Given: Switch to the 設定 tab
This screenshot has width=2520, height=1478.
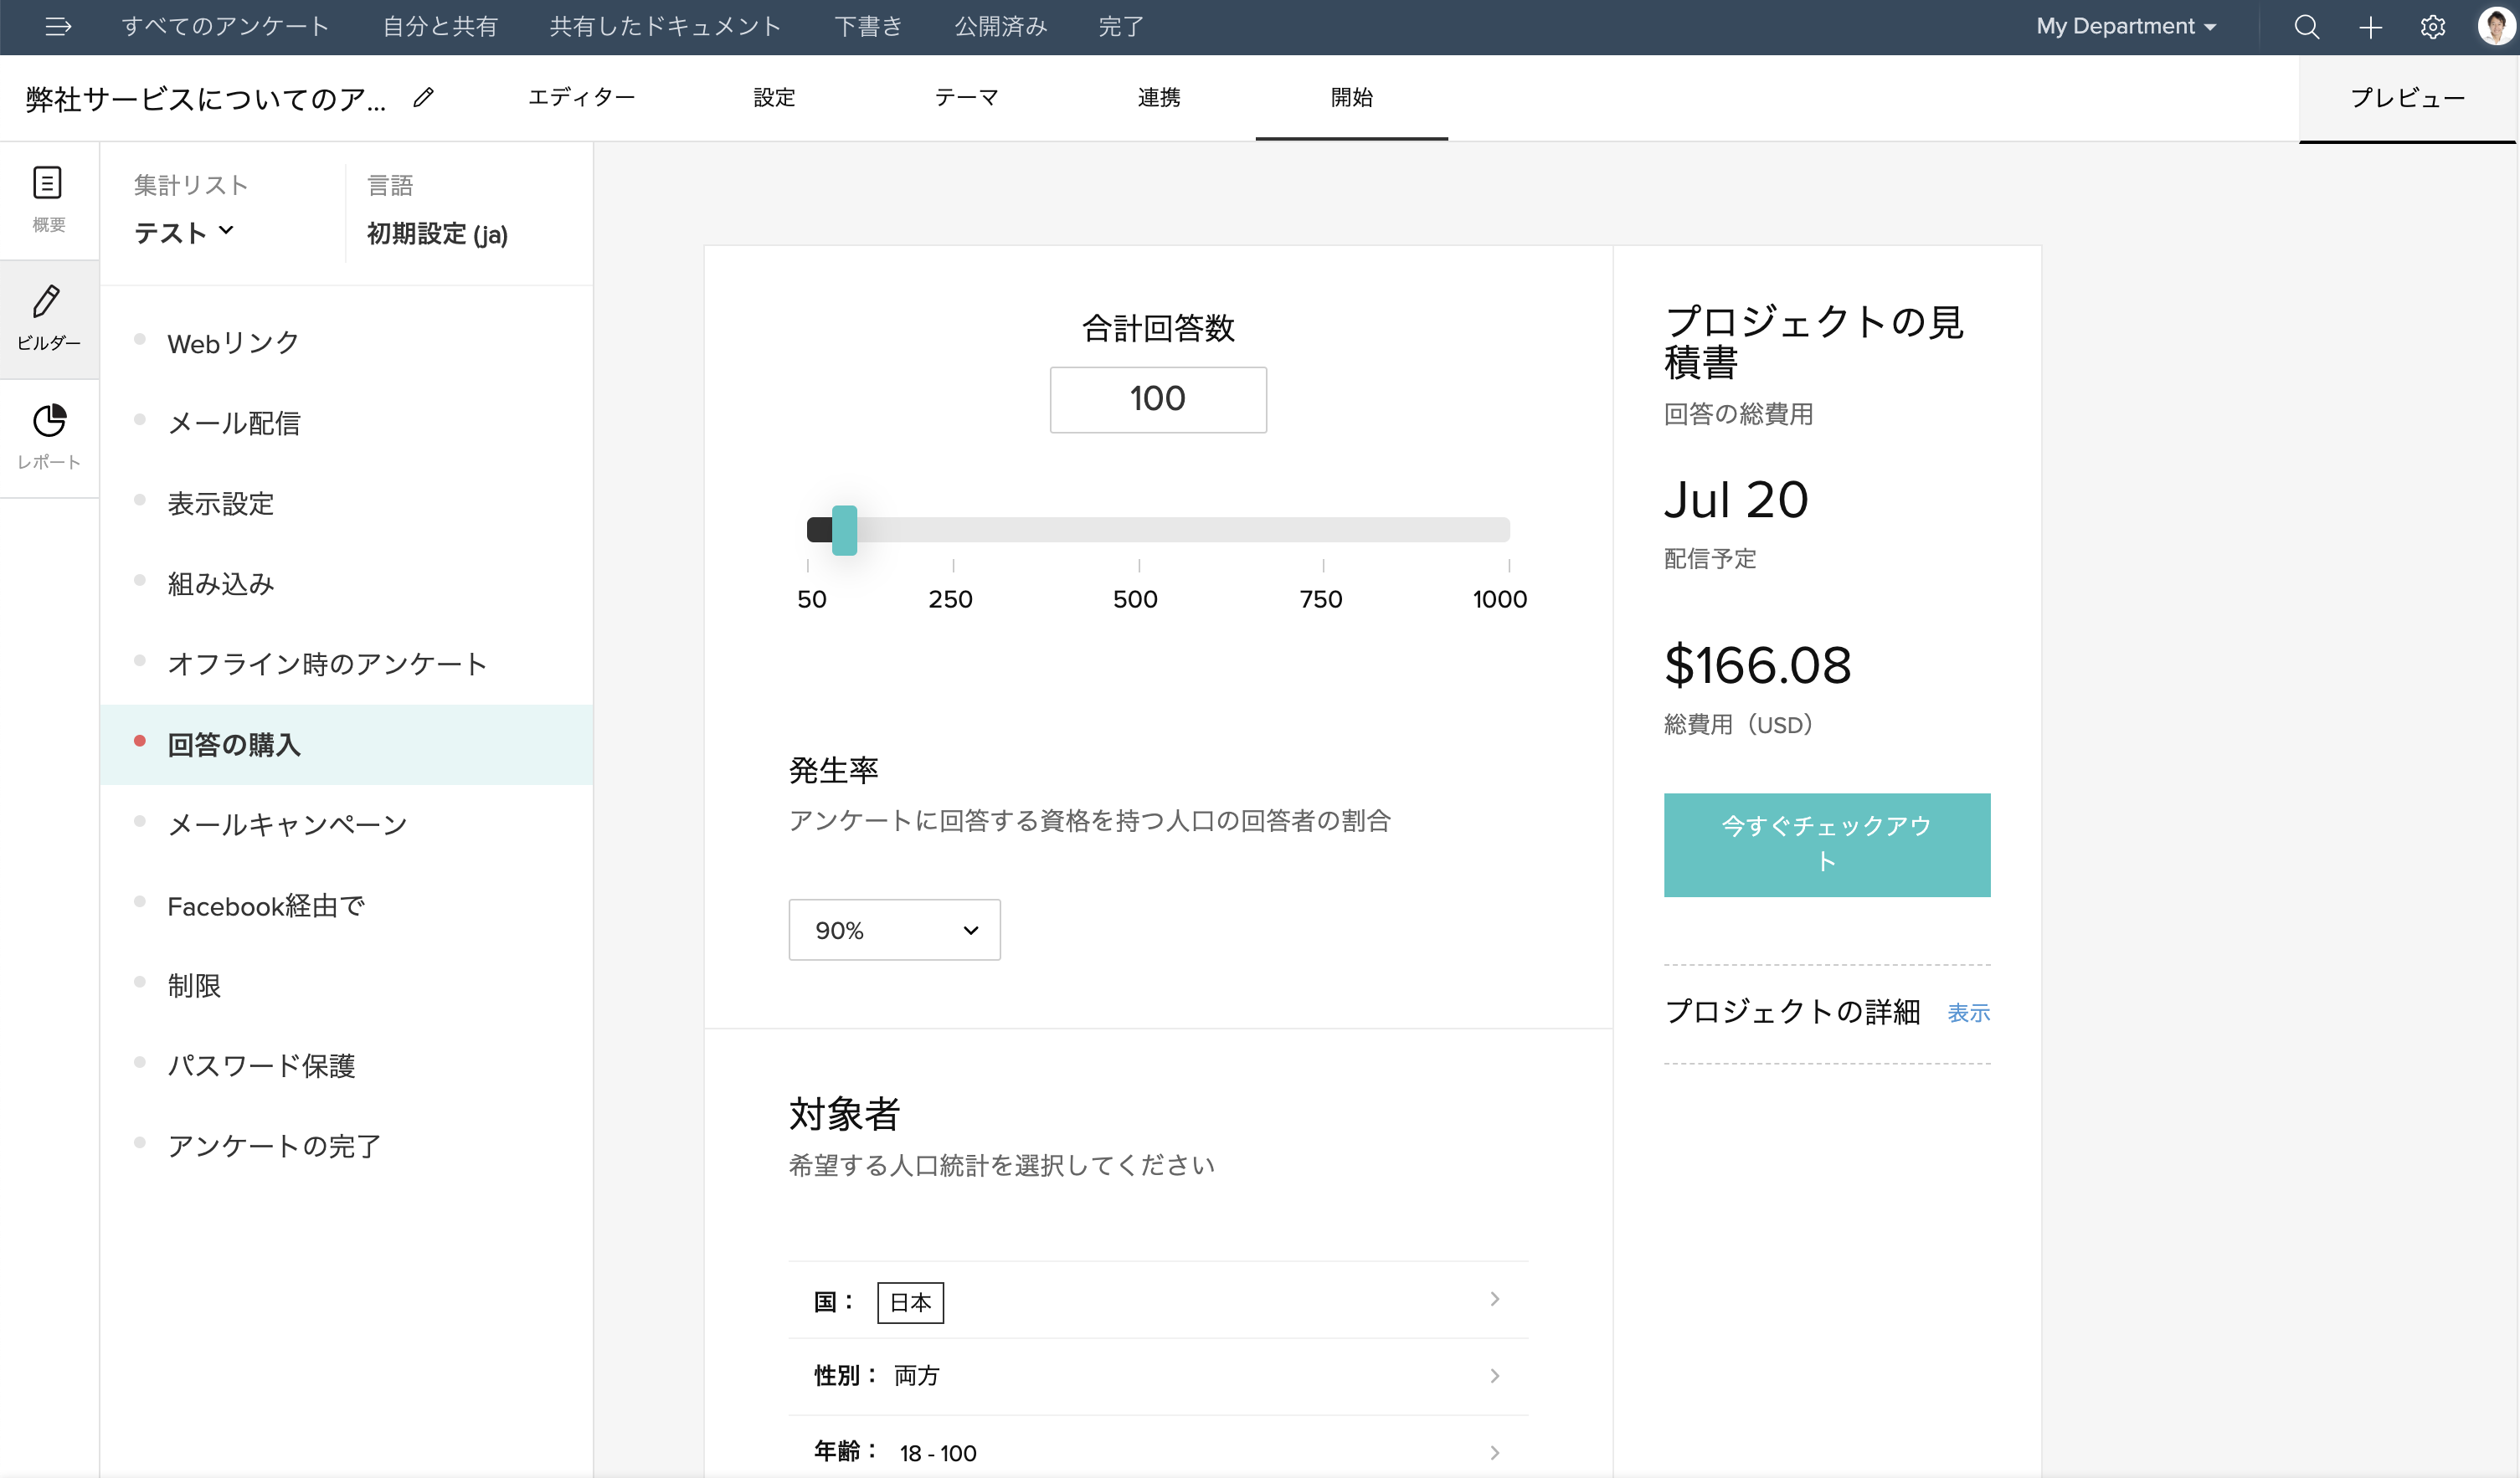Looking at the screenshot, I should coord(774,98).
